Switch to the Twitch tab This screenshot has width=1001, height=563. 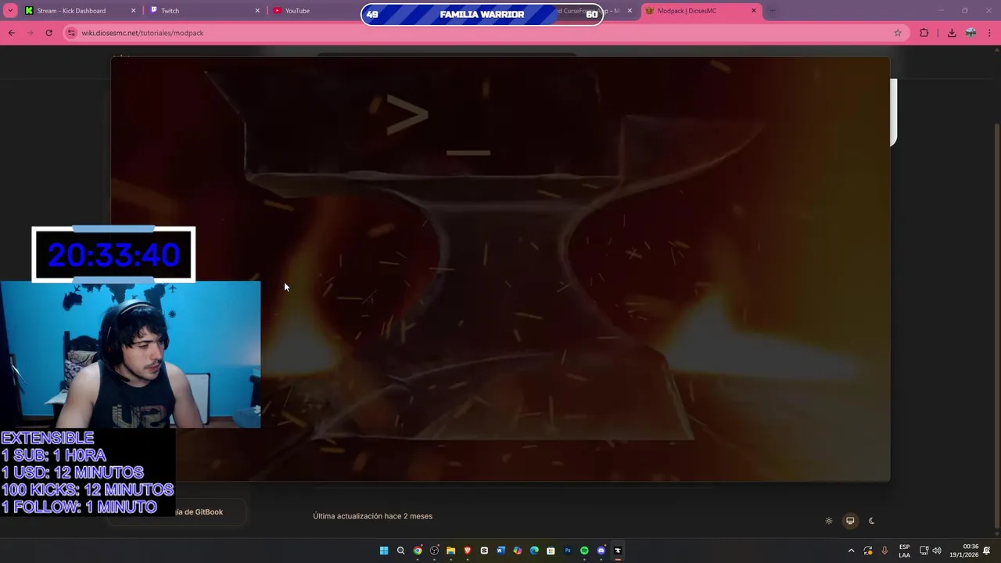pos(204,11)
